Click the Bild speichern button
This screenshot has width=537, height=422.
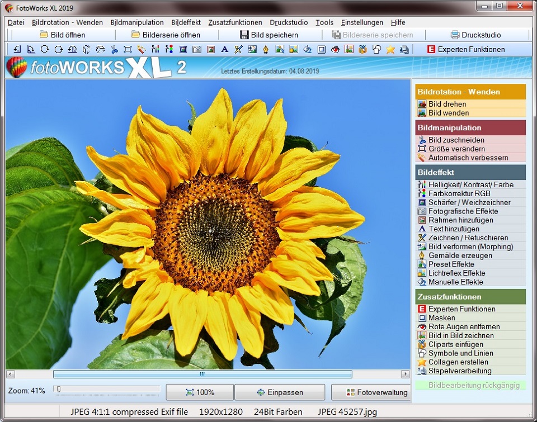pyautogui.click(x=269, y=35)
